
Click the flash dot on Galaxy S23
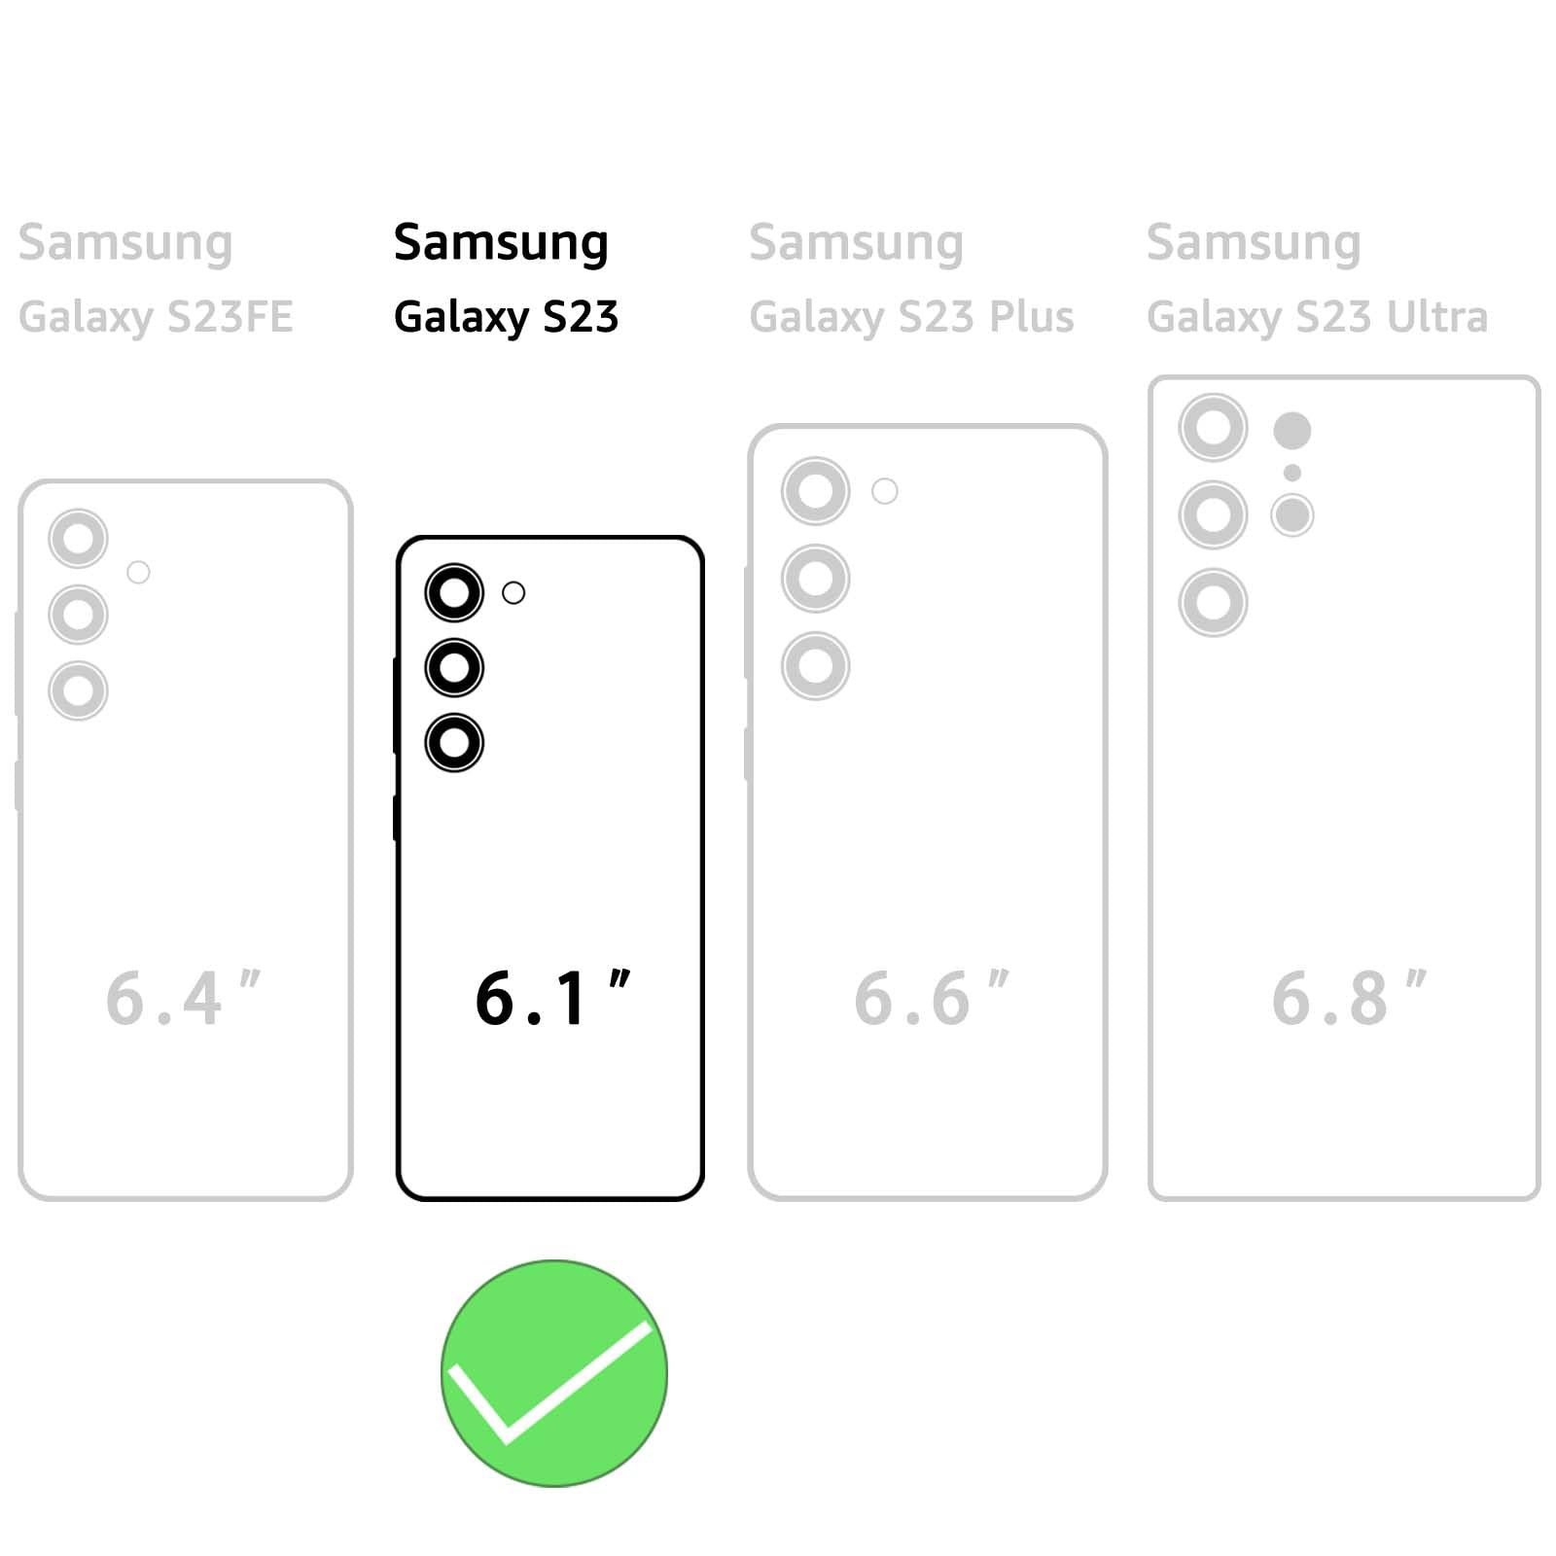tap(513, 592)
